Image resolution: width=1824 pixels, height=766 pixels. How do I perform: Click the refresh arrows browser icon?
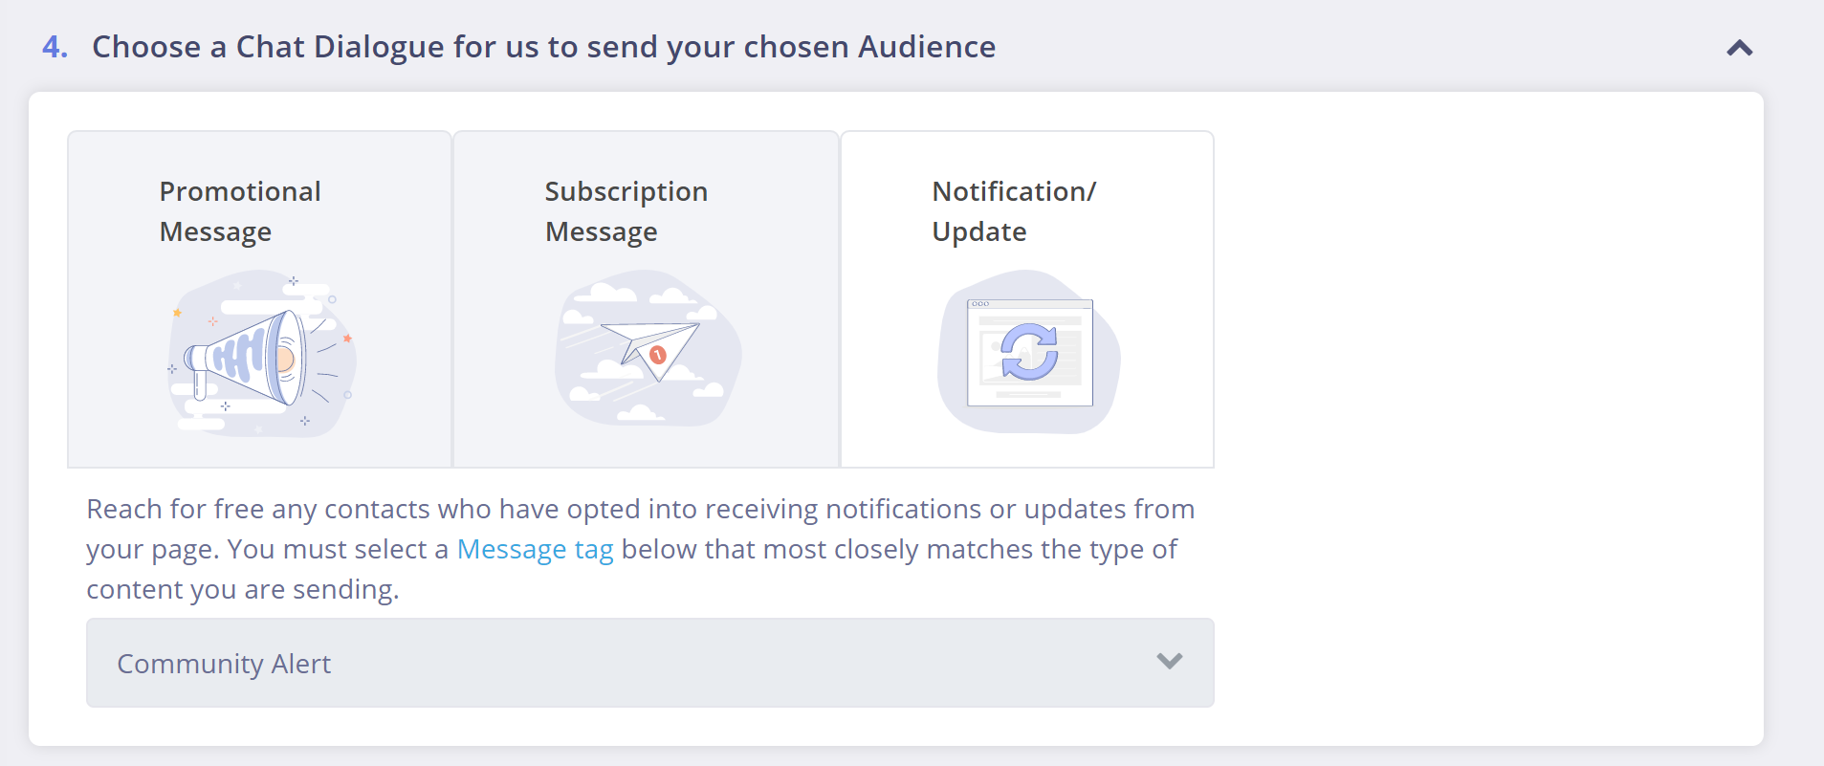point(1029,352)
